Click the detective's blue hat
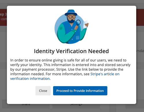The height and width of the screenshot is (112, 144). tap(71, 12)
